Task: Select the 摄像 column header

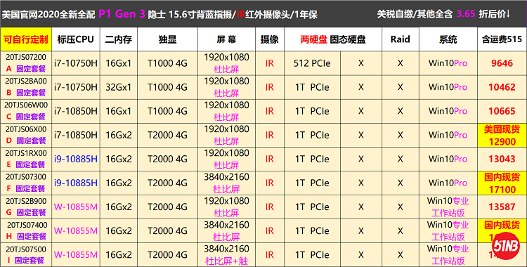Action: pyautogui.click(x=270, y=39)
